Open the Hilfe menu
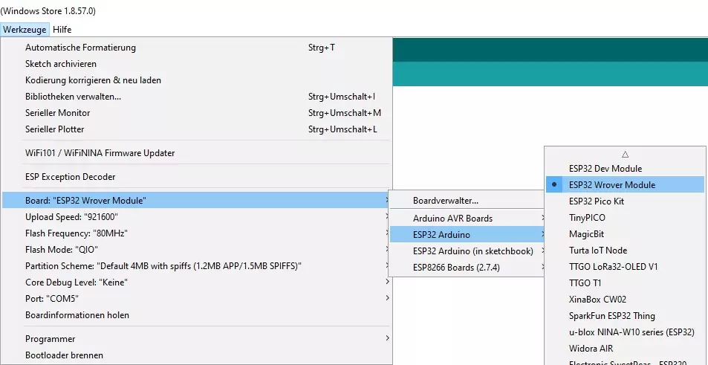The image size is (708, 365). coord(62,30)
